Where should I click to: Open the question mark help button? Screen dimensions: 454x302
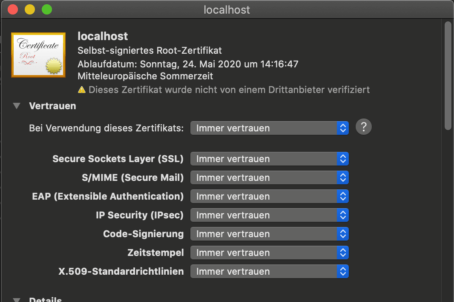point(363,127)
